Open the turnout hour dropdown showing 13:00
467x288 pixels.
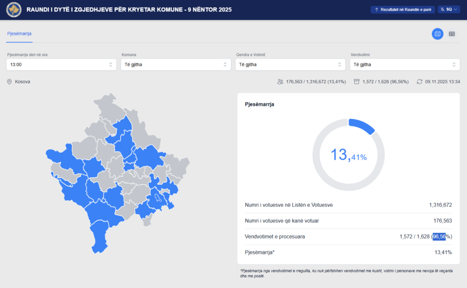(x=61, y=64)
